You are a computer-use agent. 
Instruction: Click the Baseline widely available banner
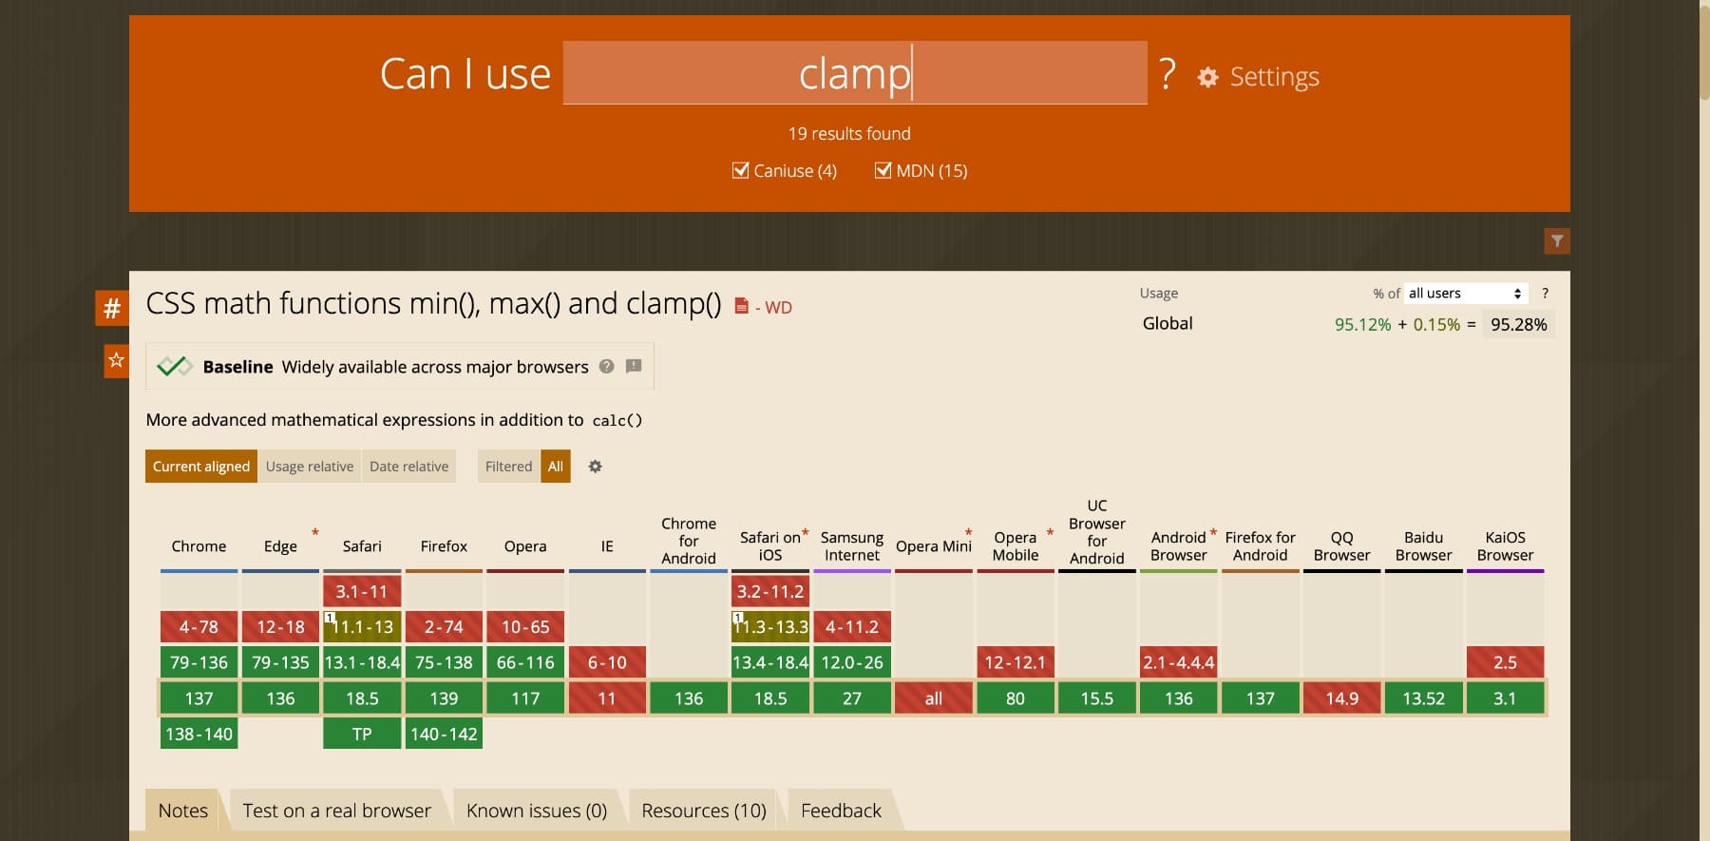coord(400,366)
